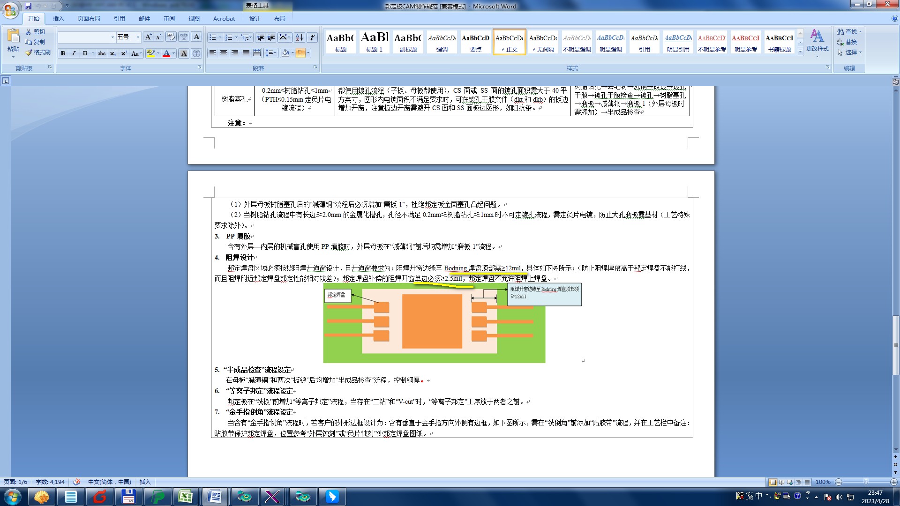The height and width of the screenshot is (506, 900).
Task: Toggle Subscript formatting
Action: 112,53
